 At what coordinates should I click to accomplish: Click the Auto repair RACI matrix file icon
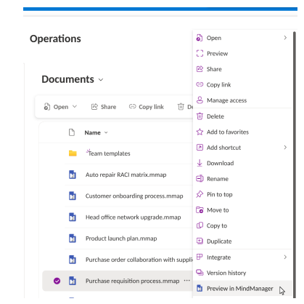pyautogui.click(x=73, y=175)
